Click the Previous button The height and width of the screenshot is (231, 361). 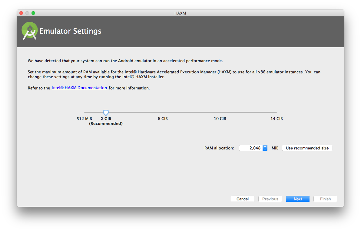tap(270, 199)
